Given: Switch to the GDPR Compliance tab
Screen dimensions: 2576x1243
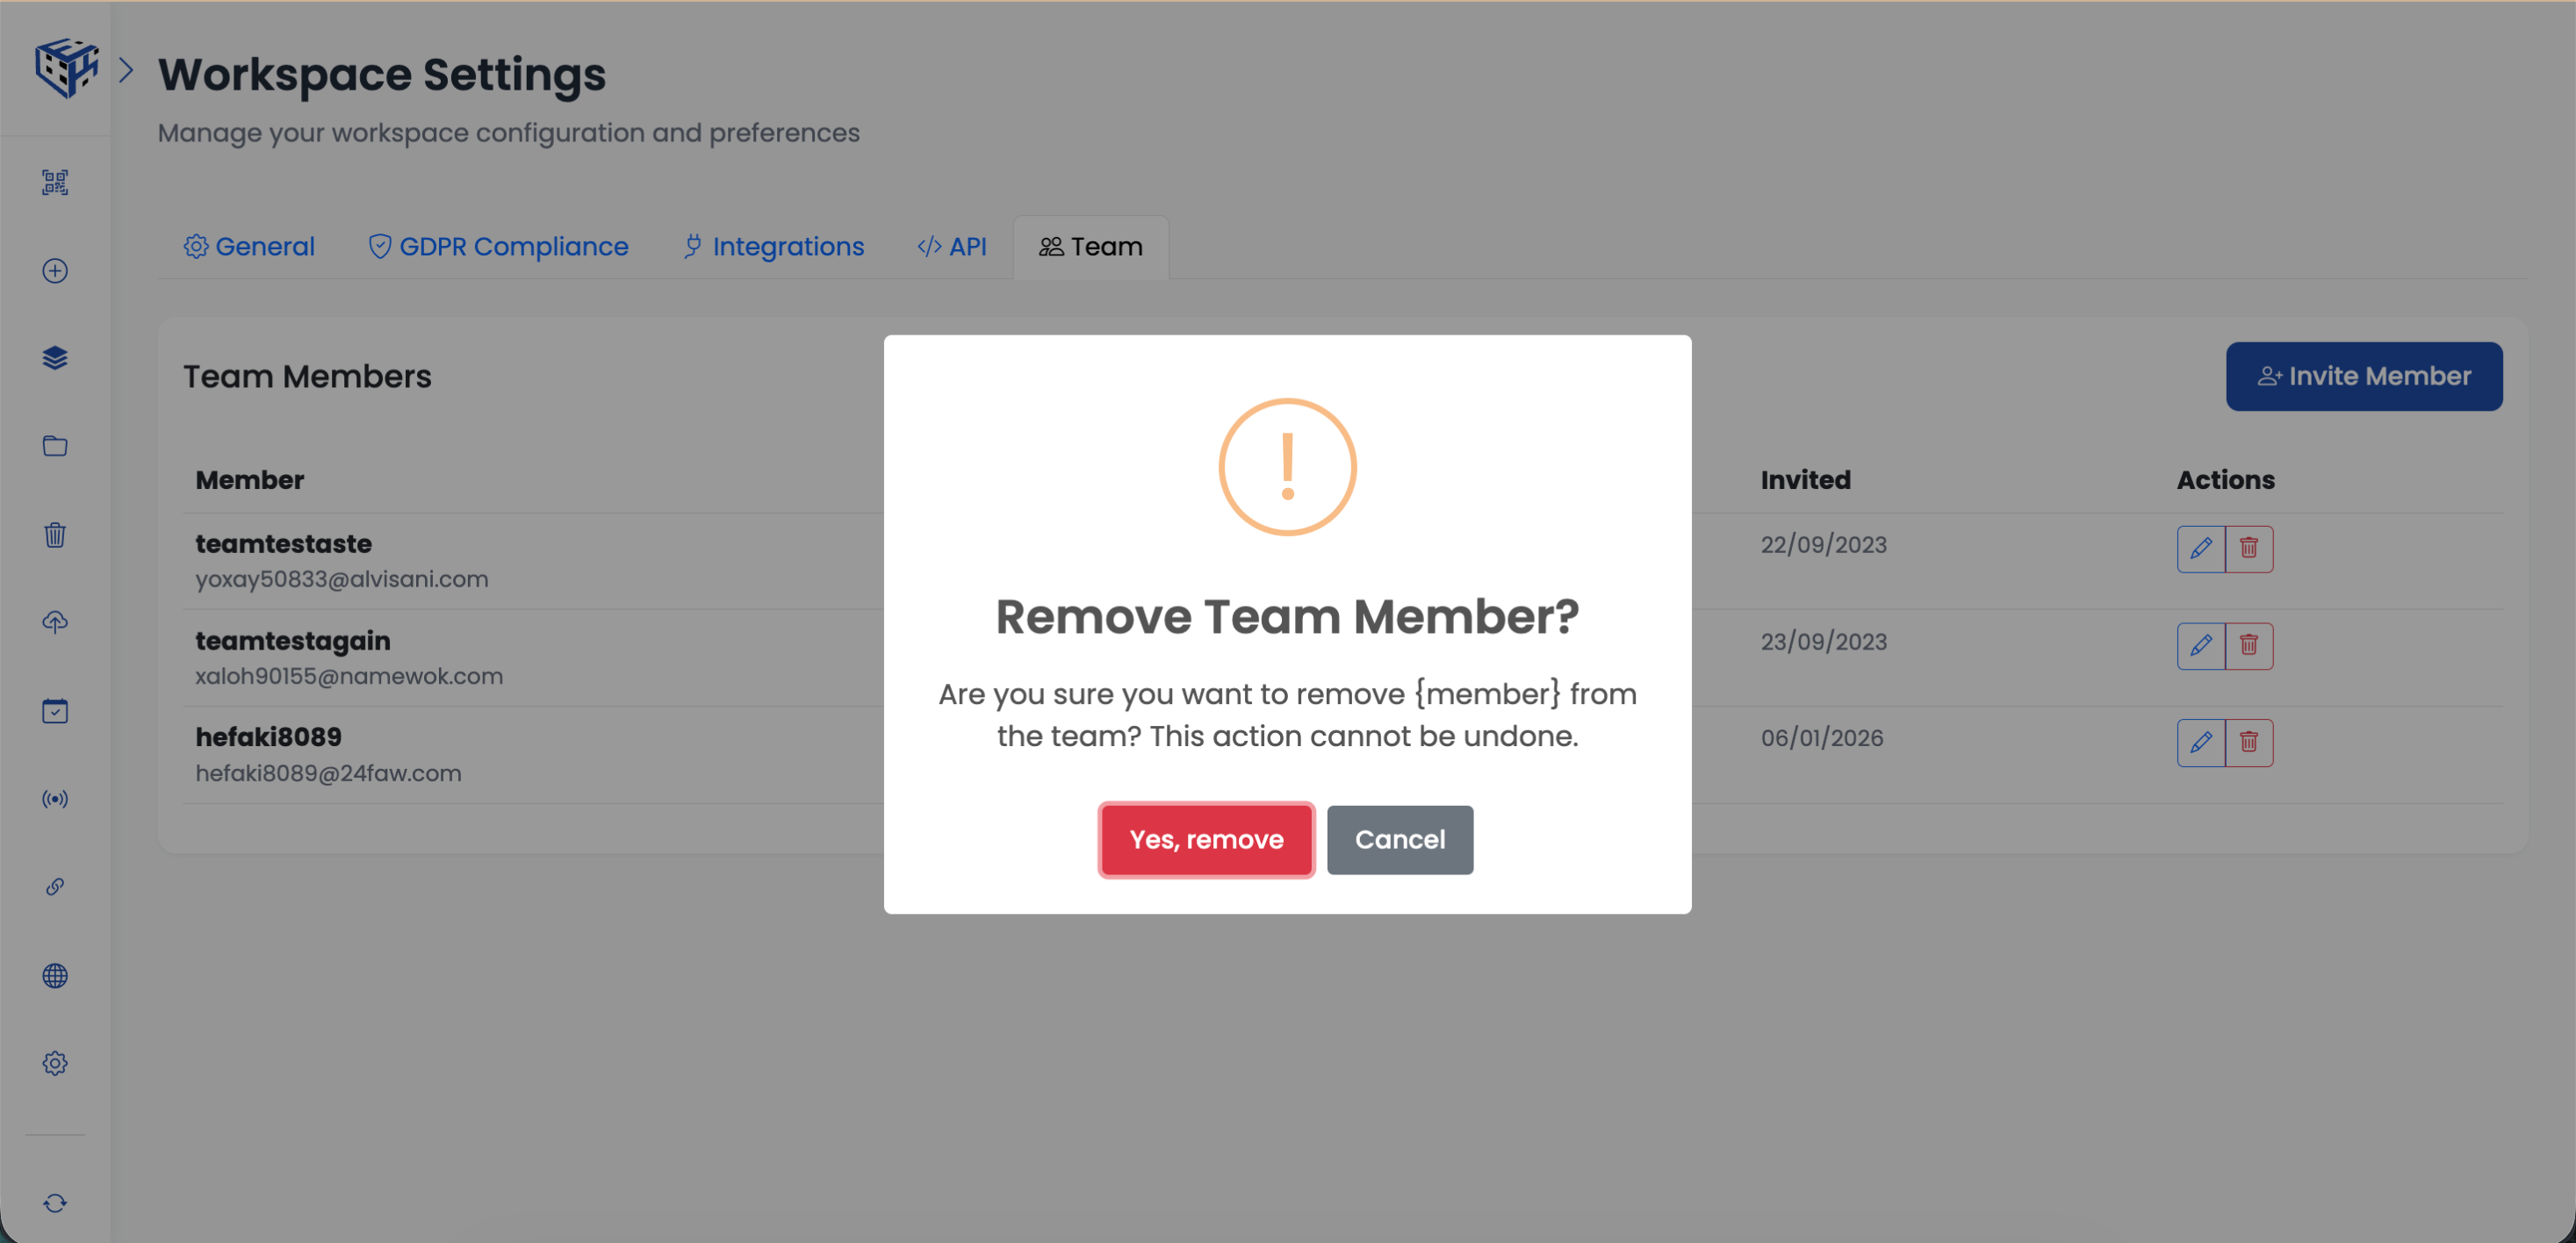Looking at the screenshot, I should point(497,246).
